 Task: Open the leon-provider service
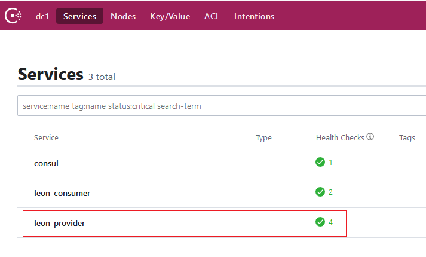(x=60, y=223)
